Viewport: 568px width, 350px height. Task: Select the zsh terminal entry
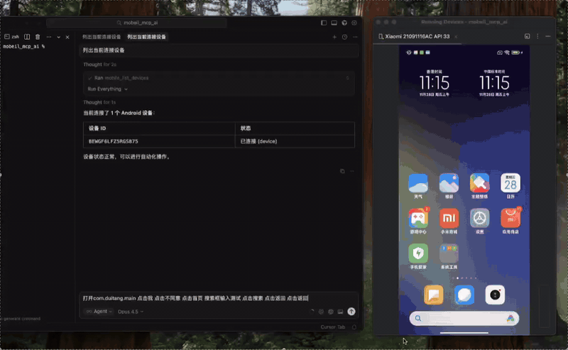12,37
